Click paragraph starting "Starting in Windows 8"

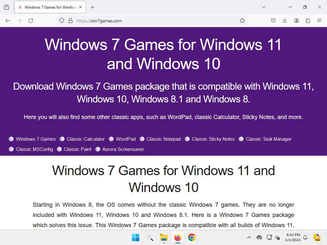click(x=163, y=215)
